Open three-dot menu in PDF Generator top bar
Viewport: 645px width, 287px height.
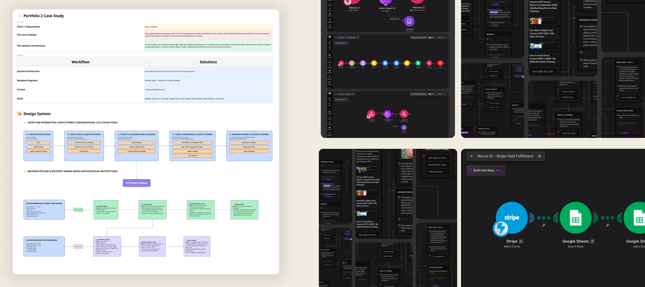[x=445, y=38]
